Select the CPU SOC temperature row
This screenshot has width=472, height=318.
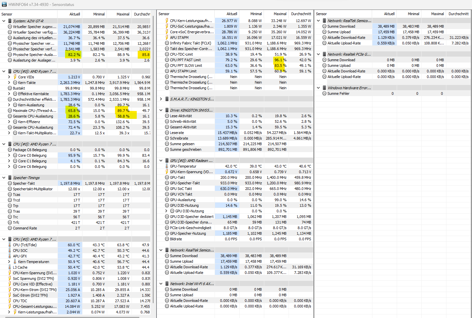click(75, 251)
